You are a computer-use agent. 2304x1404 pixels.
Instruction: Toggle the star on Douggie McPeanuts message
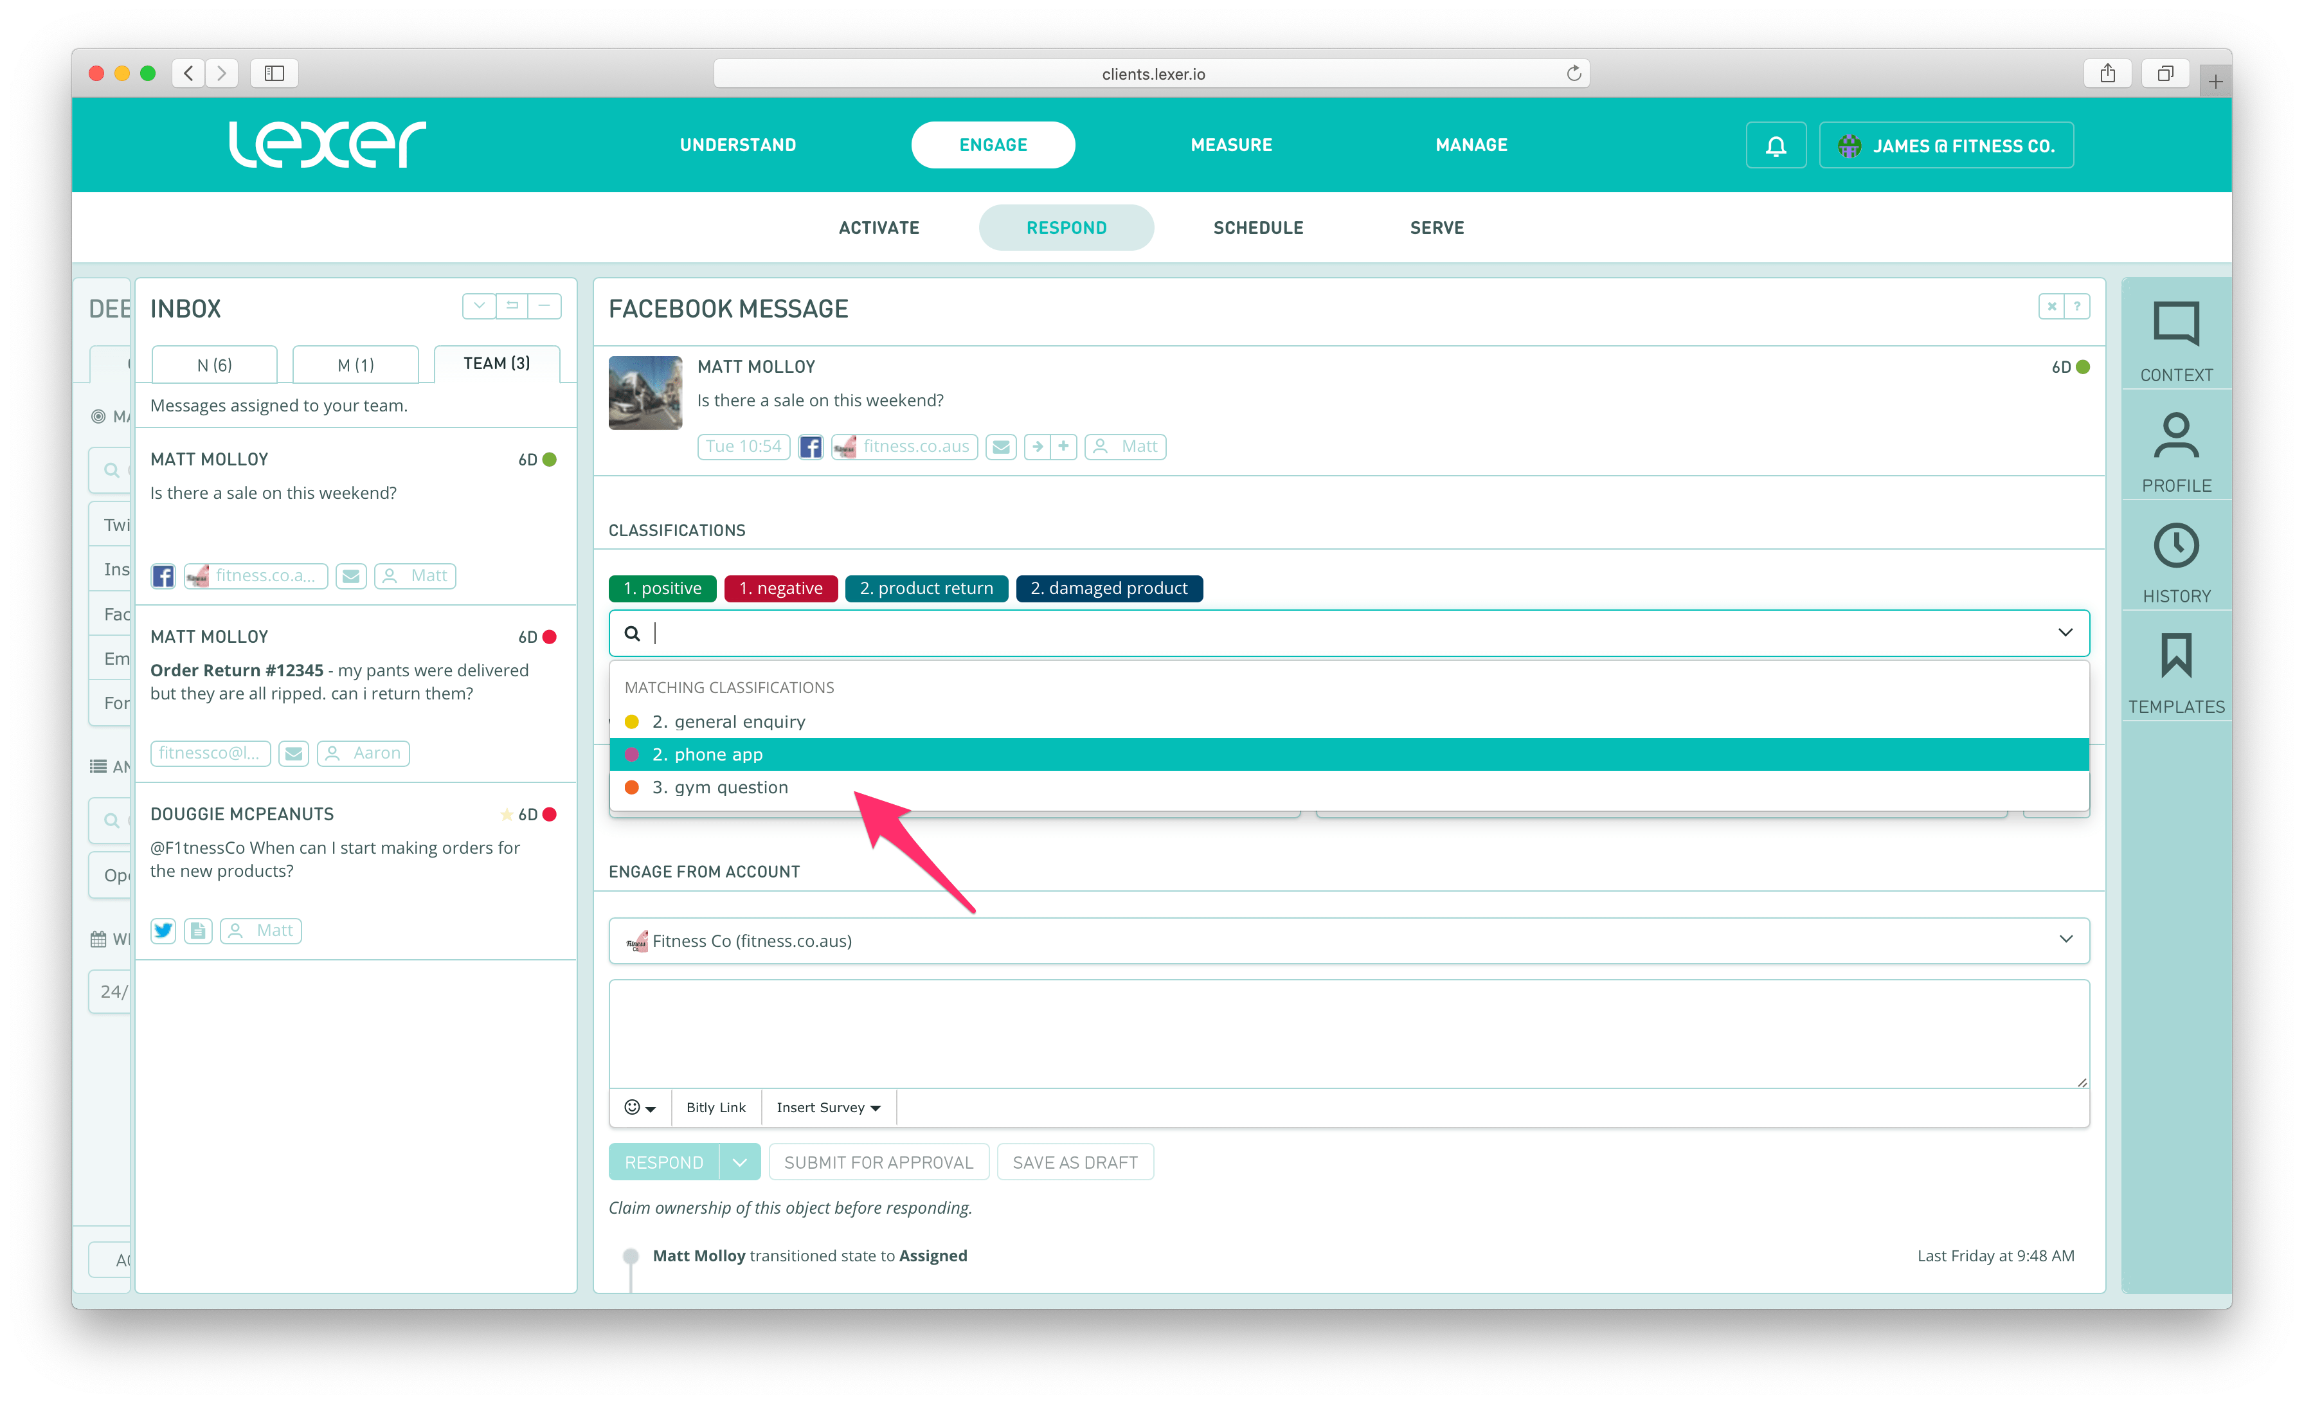point(506,814)
